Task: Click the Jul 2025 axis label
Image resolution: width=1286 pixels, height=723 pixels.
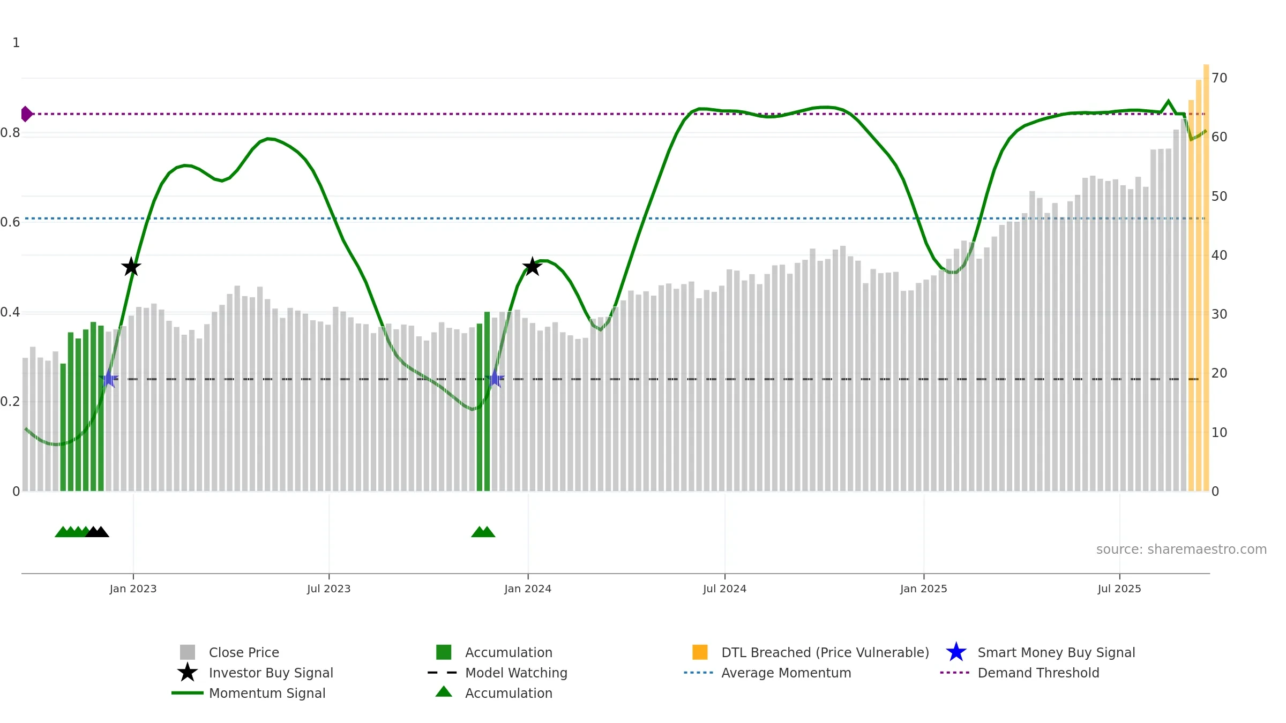Action: point(1119,589)
